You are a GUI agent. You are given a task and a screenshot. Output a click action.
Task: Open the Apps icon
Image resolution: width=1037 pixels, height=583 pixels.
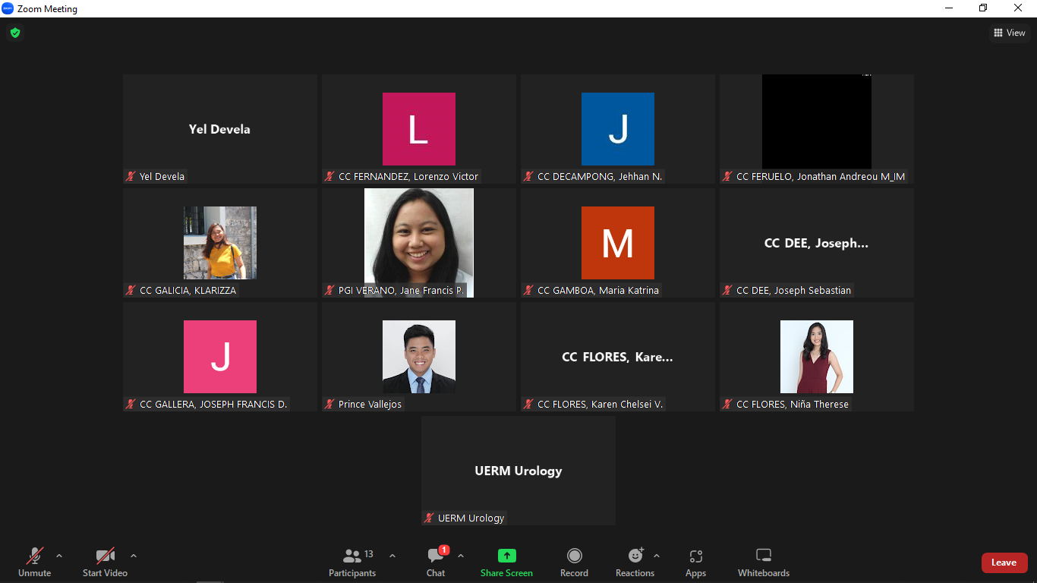click(696, 556)
